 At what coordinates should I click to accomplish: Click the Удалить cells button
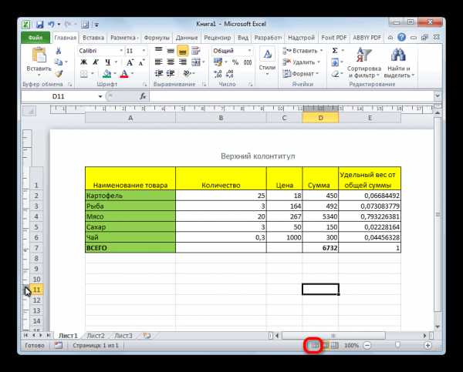coord(302,62)
